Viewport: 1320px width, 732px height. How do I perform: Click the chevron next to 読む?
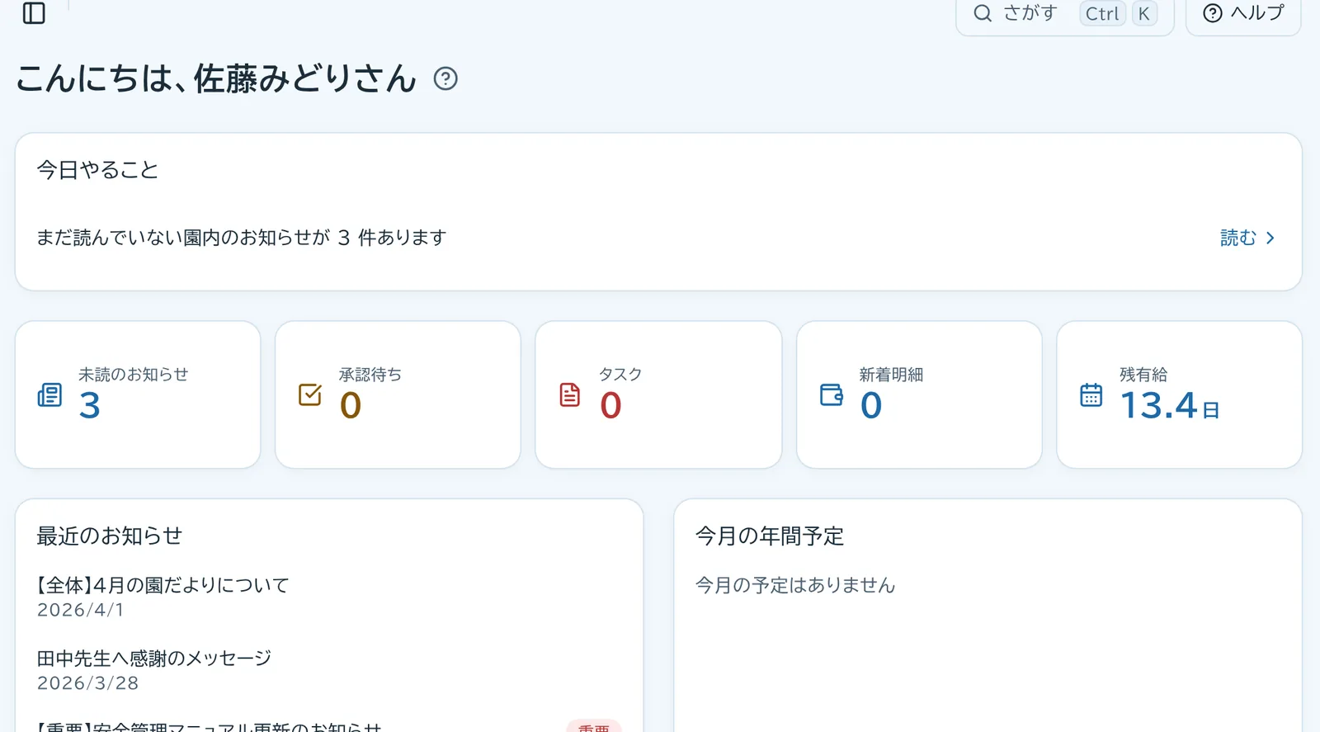point(1270,238)
